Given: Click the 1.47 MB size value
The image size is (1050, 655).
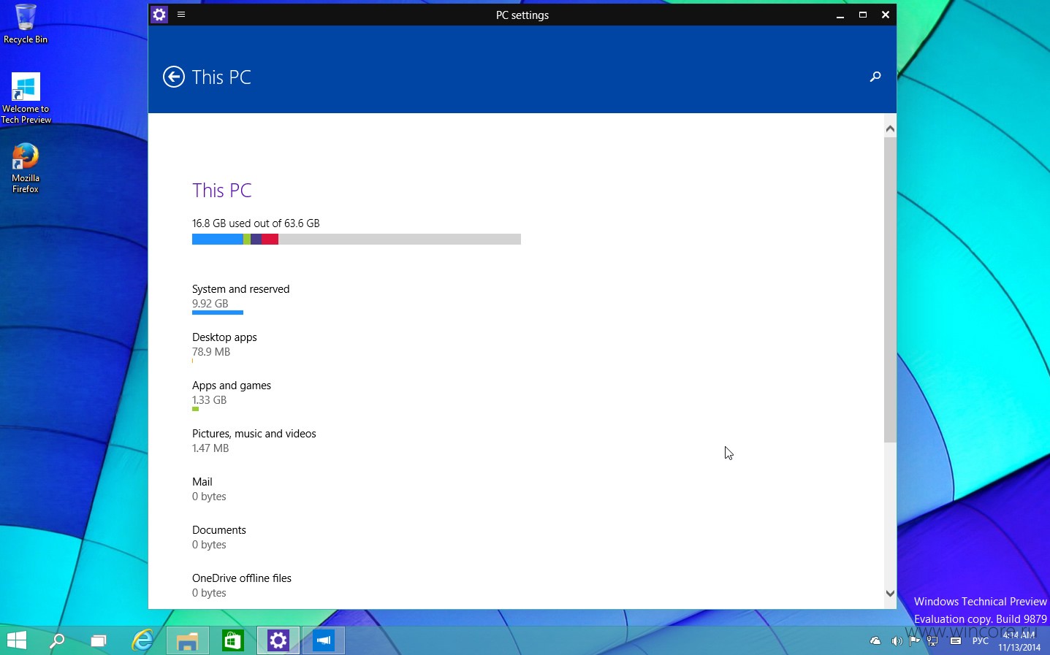Looking at the screenshot, I should 210,448.
